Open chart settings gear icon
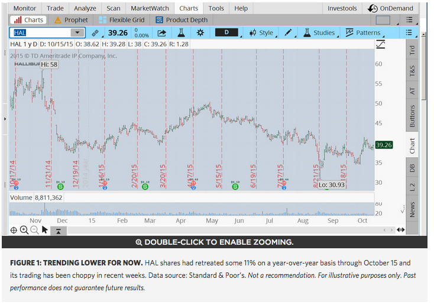The width and height of the screenshot is (434, 305). [x=200, y=33]
